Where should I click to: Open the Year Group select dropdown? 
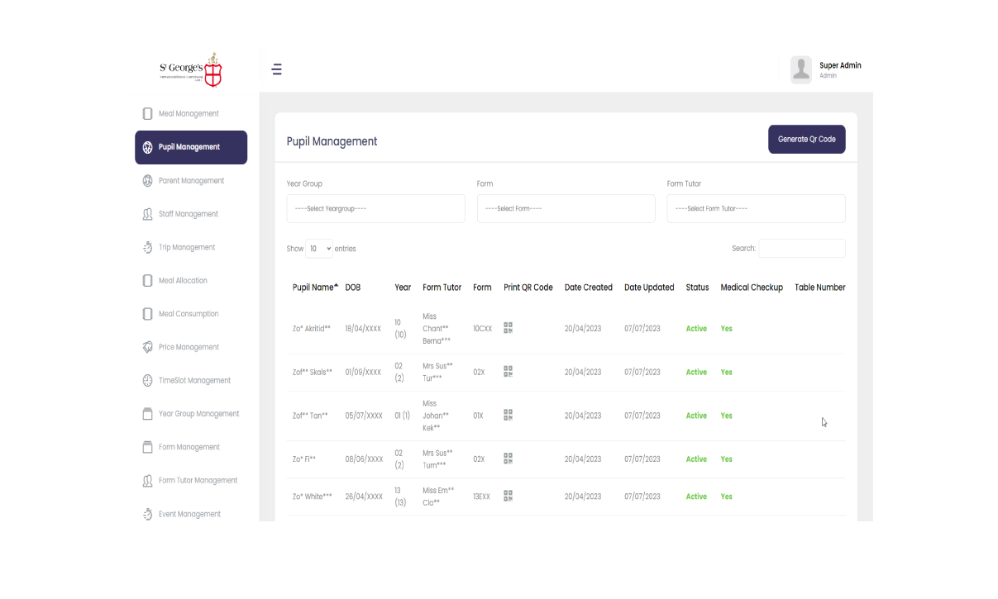(375, 209)
